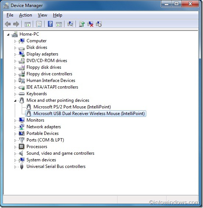Expand the Processors arrow
The image size is (203, 208).
(15, 147)
